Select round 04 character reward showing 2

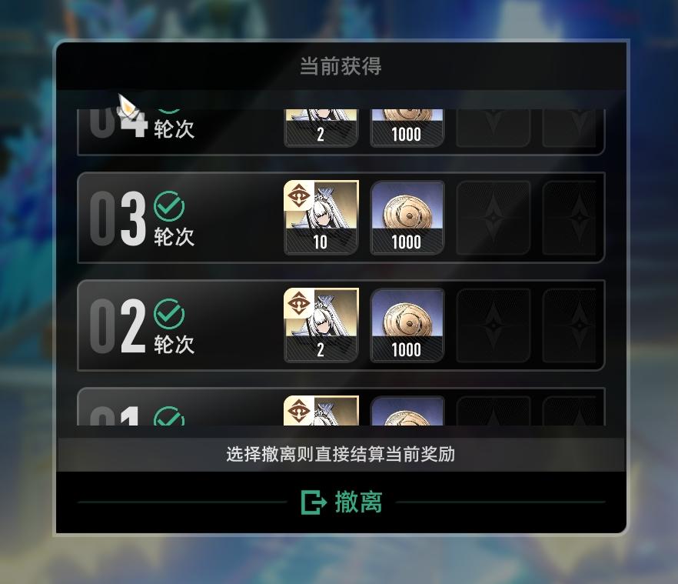point(321,128)
